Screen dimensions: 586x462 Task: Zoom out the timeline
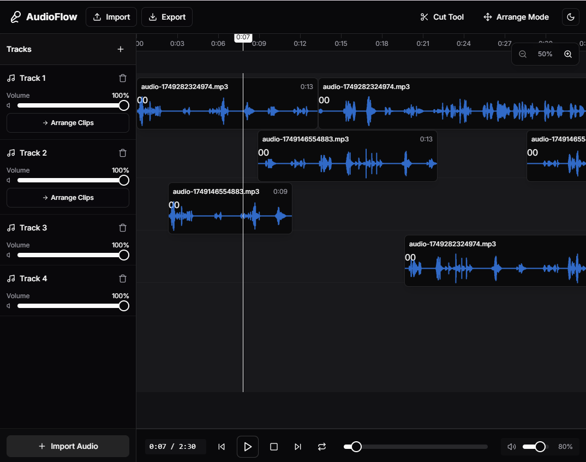click(523, 54)
